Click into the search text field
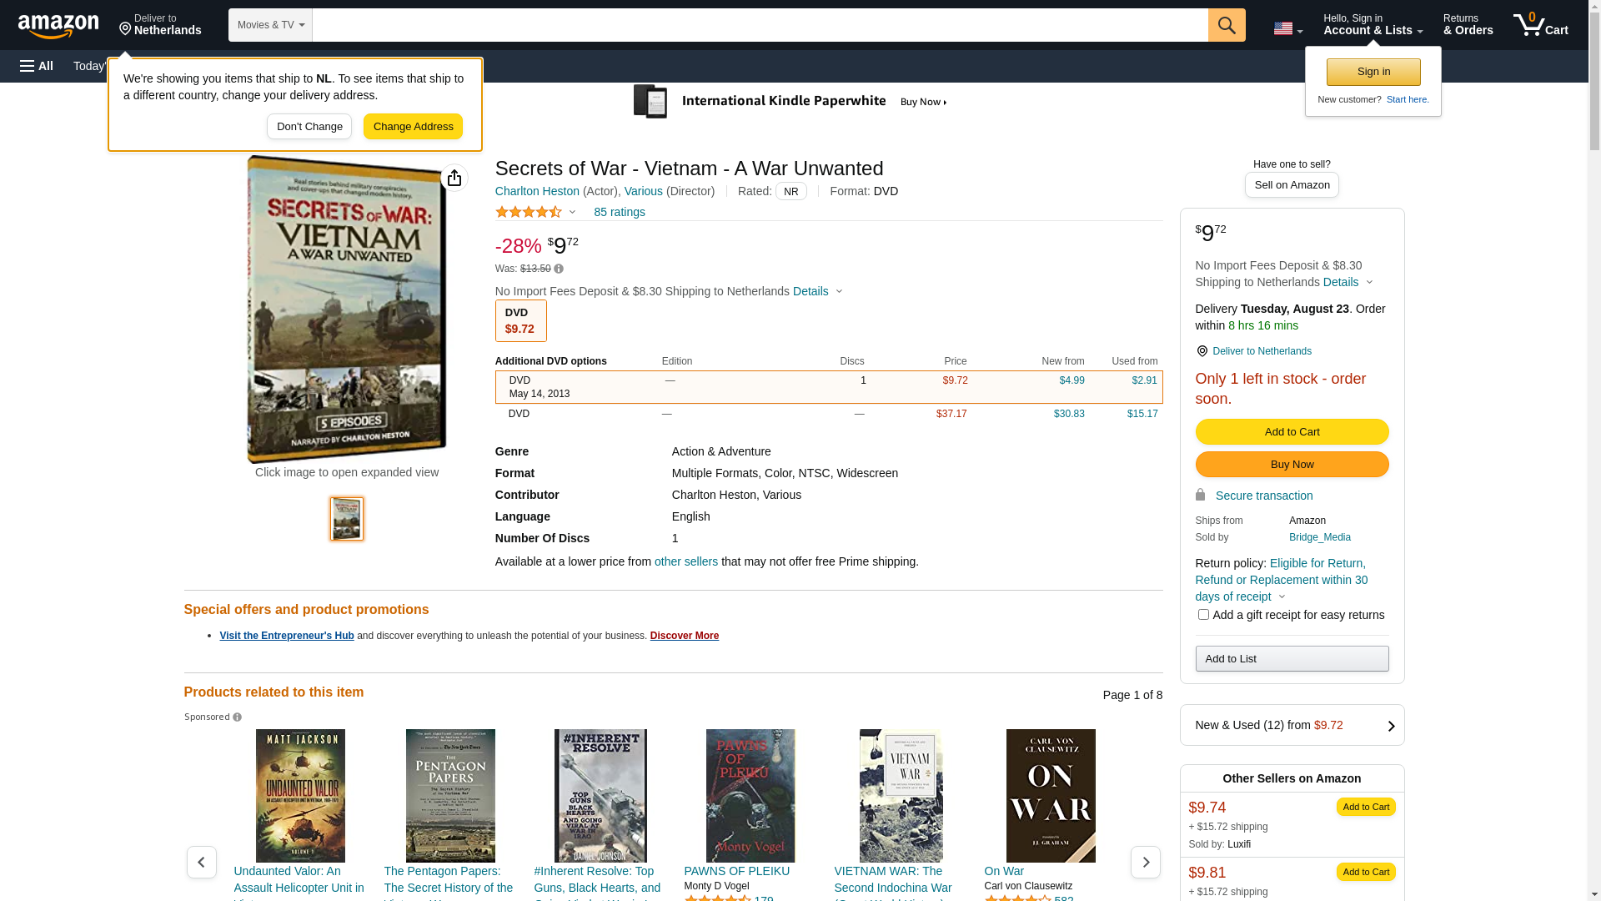1601x901 pixels. click(759, 25)
